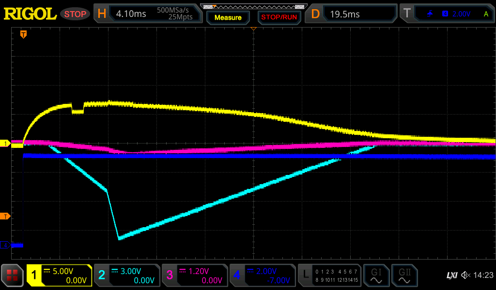Toggle channel 4 with -7.00V offset
Screen dimensions: 496x290
click(262, 275)
